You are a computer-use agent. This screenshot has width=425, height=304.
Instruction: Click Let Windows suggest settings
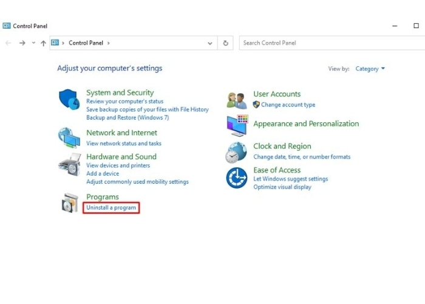tap(291, 179)
